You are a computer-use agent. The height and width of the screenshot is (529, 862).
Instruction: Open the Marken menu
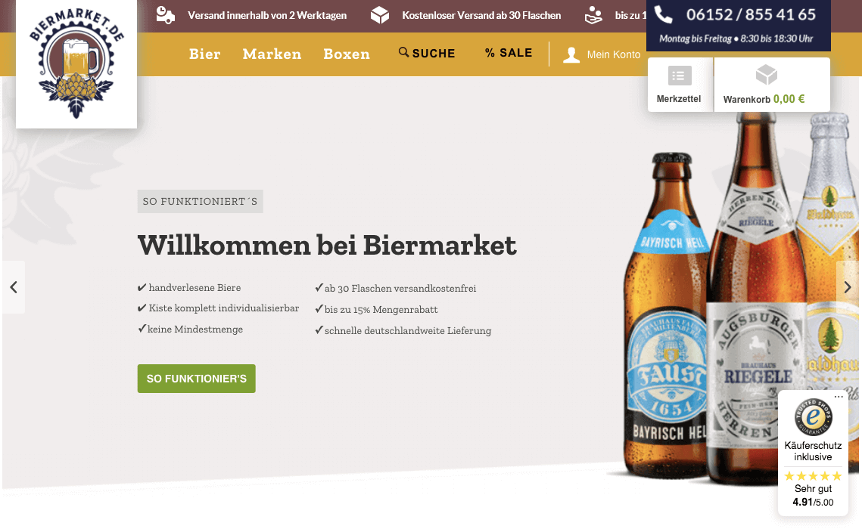[x=272, y=54]
